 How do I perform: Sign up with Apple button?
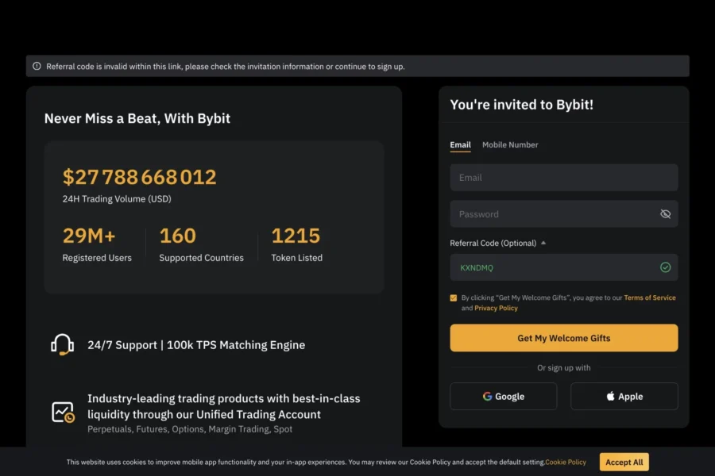click(x=624, y=397)
